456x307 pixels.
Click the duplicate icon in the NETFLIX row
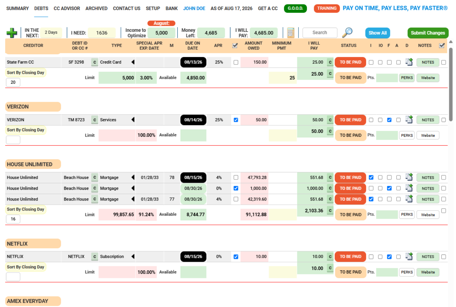coord(409,256)
